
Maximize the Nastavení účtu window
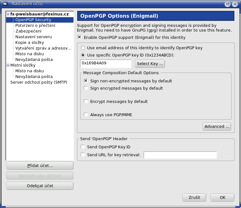pos(227,4)
